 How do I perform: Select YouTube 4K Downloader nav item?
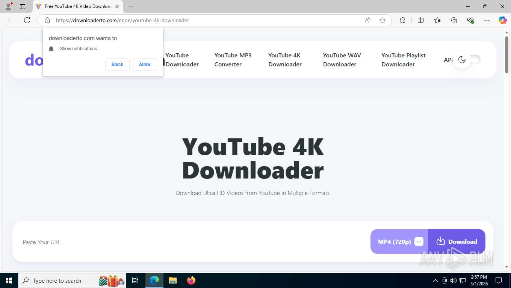coord(285,60)
